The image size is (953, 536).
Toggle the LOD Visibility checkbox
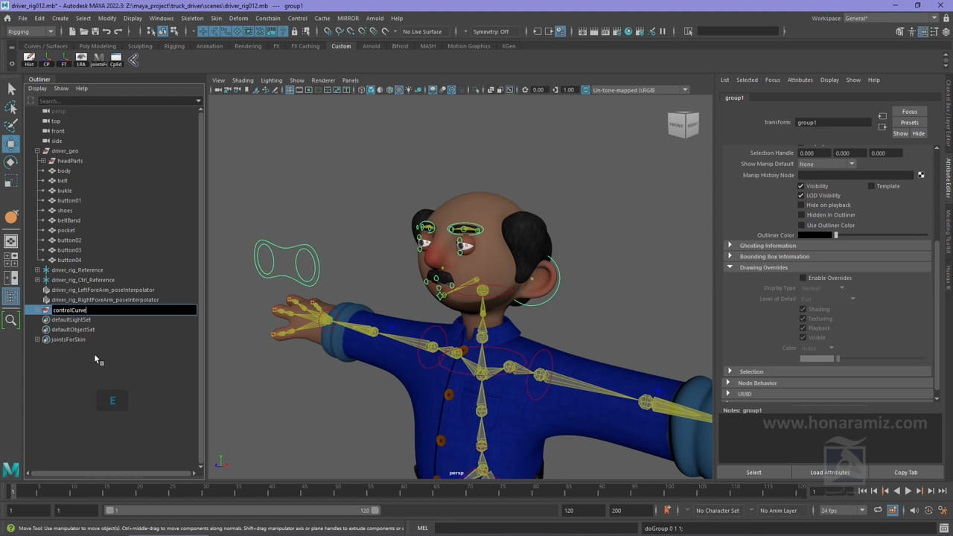coord(801,196)
